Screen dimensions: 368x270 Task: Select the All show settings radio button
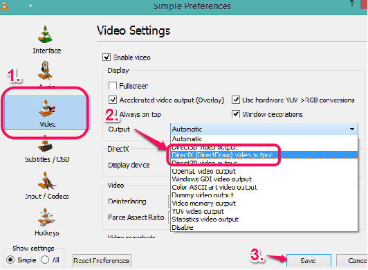pos(45,260)
